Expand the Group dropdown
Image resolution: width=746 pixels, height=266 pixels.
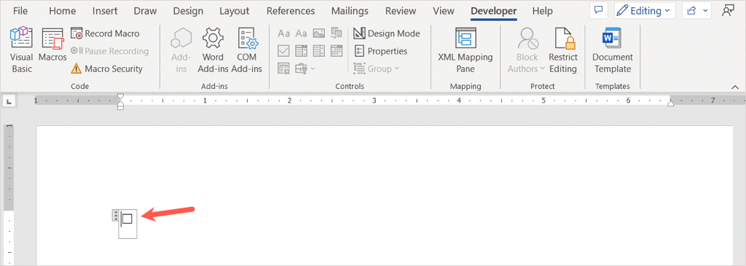(377, 69)
